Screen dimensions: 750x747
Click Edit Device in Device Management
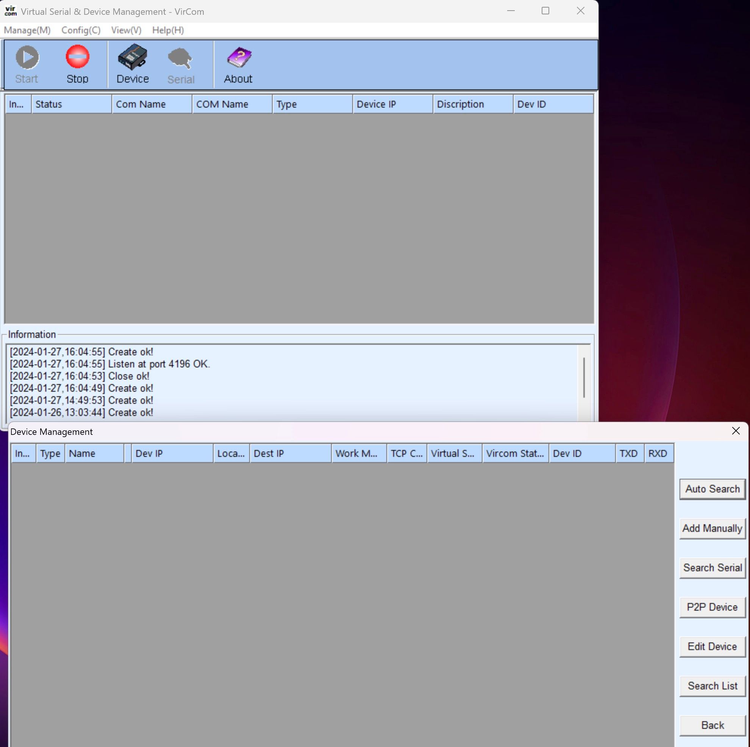[x=712, y=646]
